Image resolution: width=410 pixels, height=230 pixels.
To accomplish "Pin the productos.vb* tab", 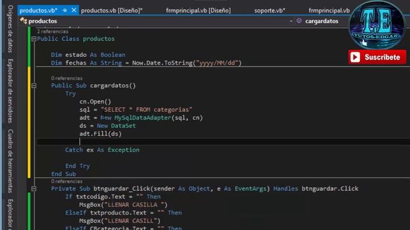I will [65, 10].
